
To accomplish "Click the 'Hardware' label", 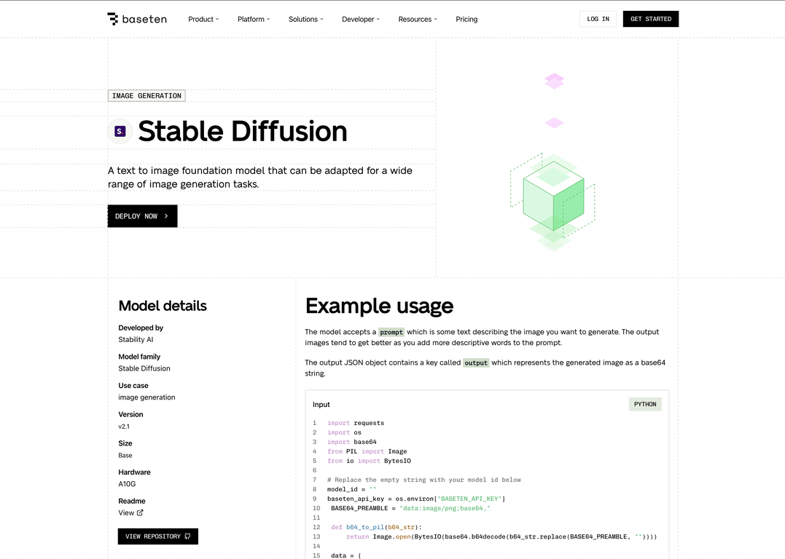I will tap(134, 472).
